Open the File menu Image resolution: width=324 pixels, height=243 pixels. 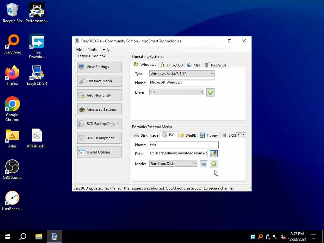(79, 50)
